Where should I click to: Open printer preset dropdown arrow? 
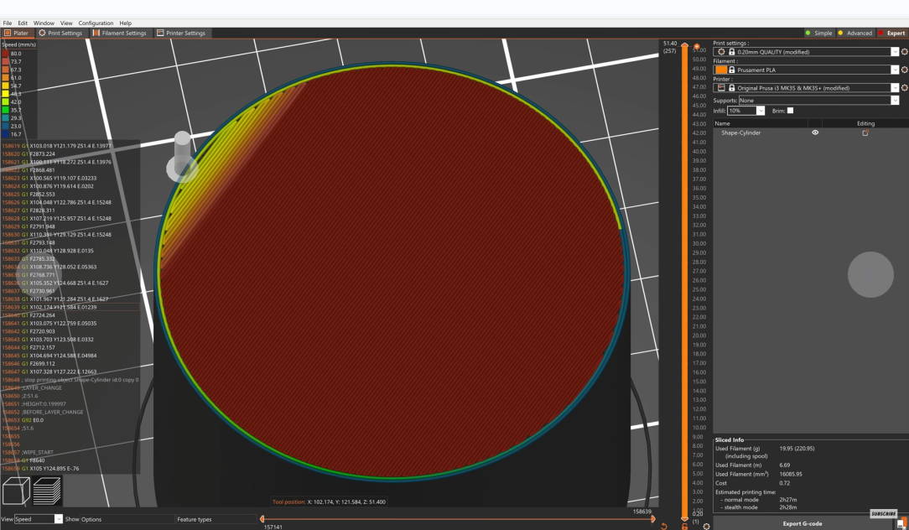click(895, 87)
